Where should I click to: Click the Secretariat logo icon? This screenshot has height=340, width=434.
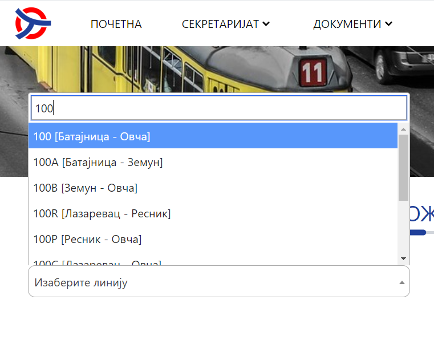(33, 23)
